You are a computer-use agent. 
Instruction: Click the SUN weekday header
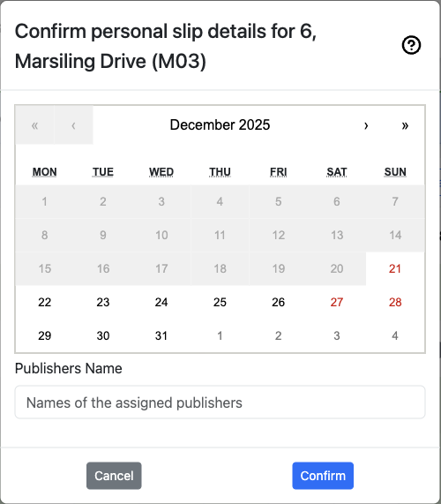[395, 172]
